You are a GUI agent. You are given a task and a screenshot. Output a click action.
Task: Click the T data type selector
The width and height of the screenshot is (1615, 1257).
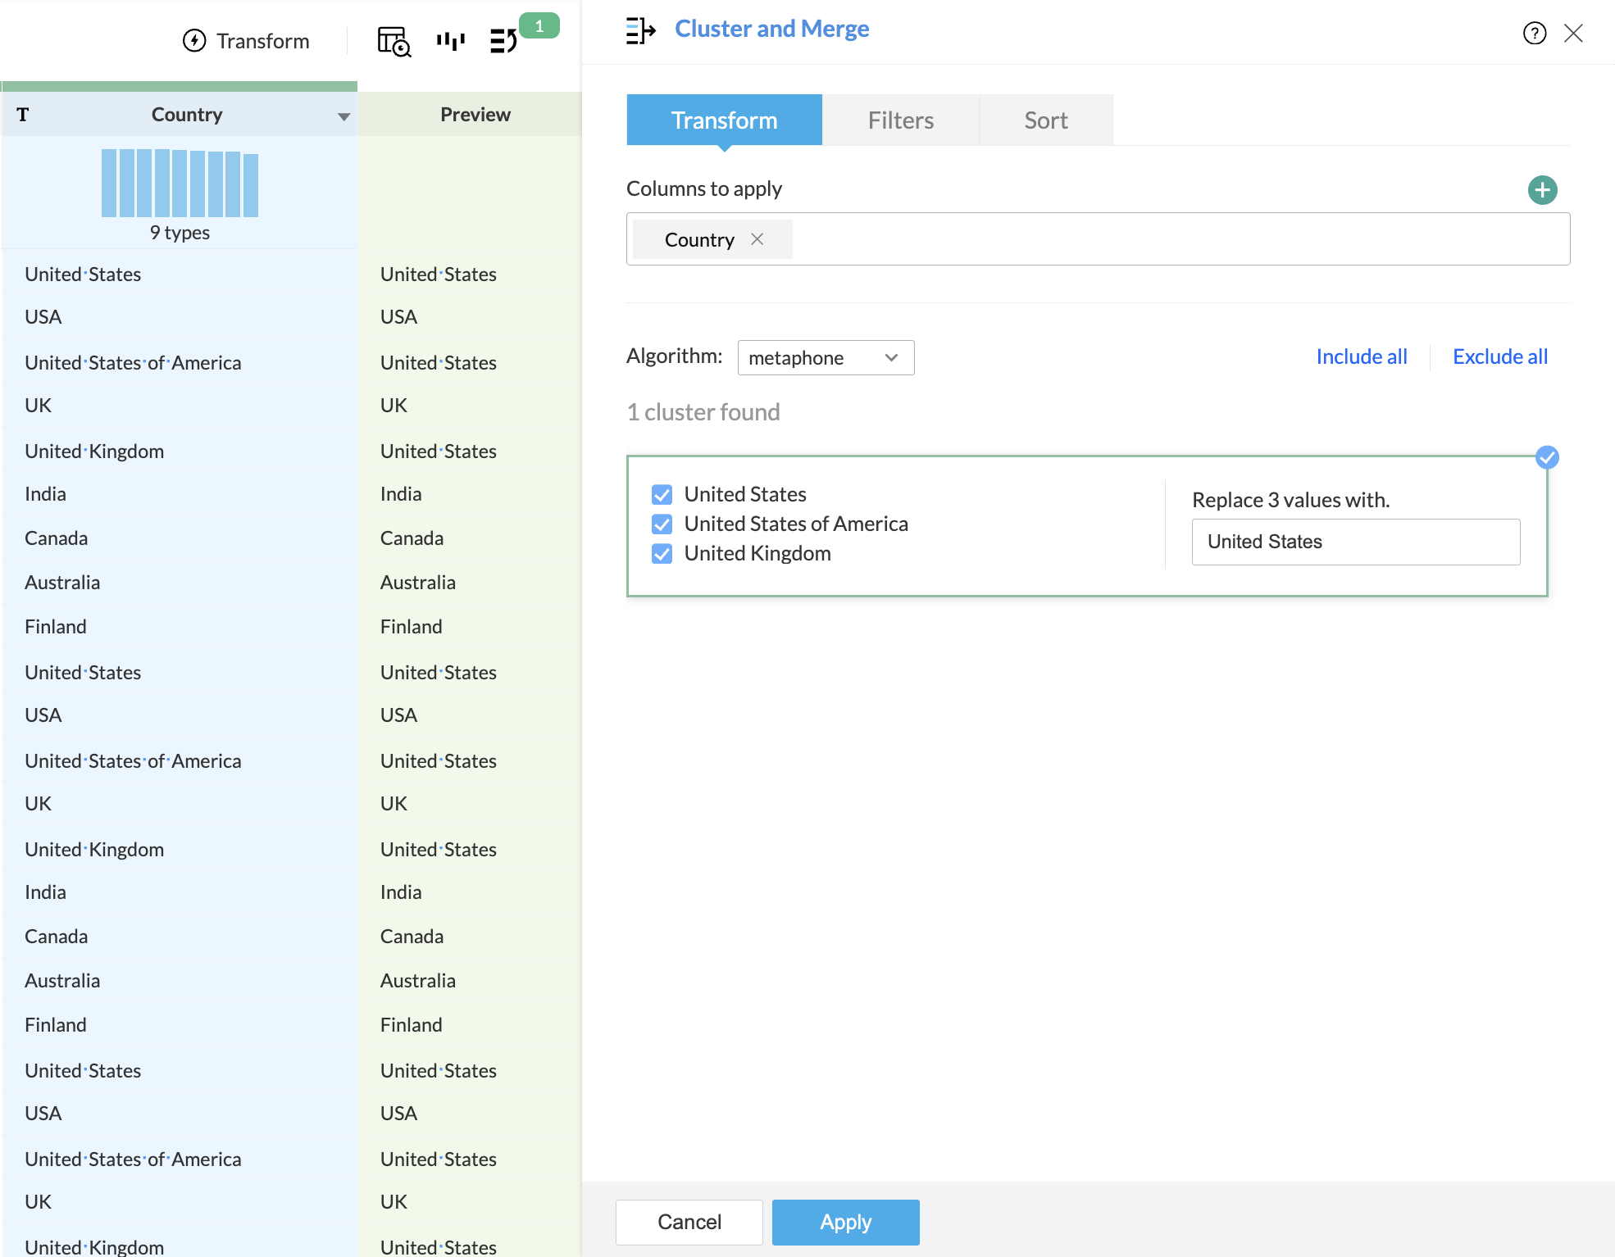23,115
